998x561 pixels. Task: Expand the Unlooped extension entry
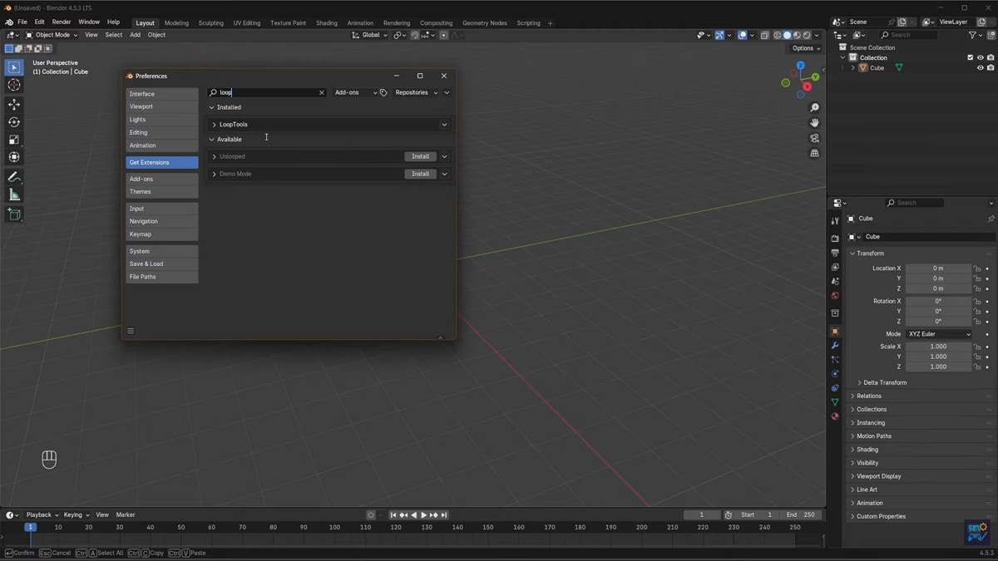point(214,156)
